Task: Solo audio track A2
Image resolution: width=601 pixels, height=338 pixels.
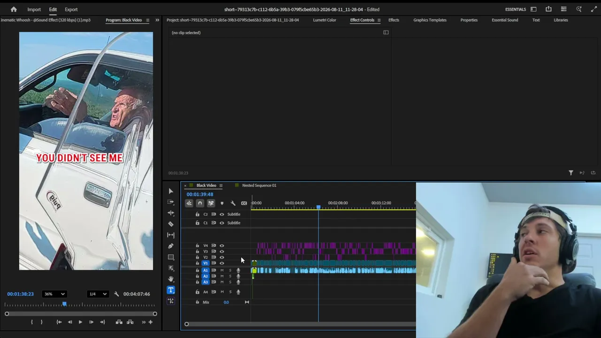Action: coord(230,276)
